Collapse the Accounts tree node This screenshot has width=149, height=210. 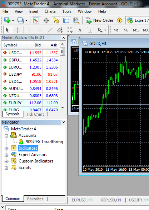(6, 136)
